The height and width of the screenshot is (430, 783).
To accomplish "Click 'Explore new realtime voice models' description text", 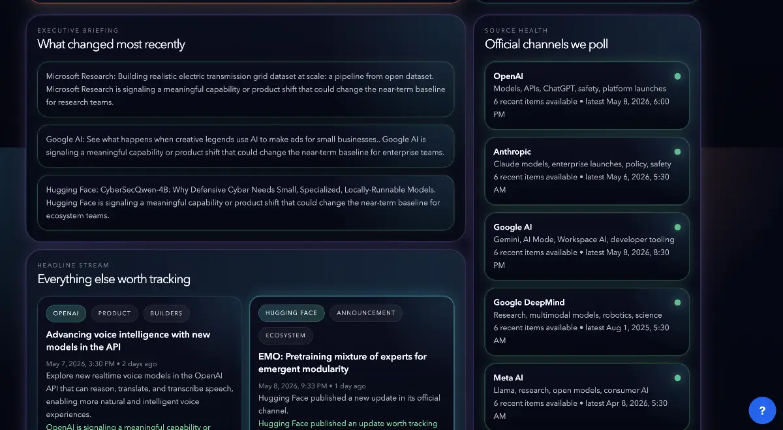I will click(x=140, y=395).
